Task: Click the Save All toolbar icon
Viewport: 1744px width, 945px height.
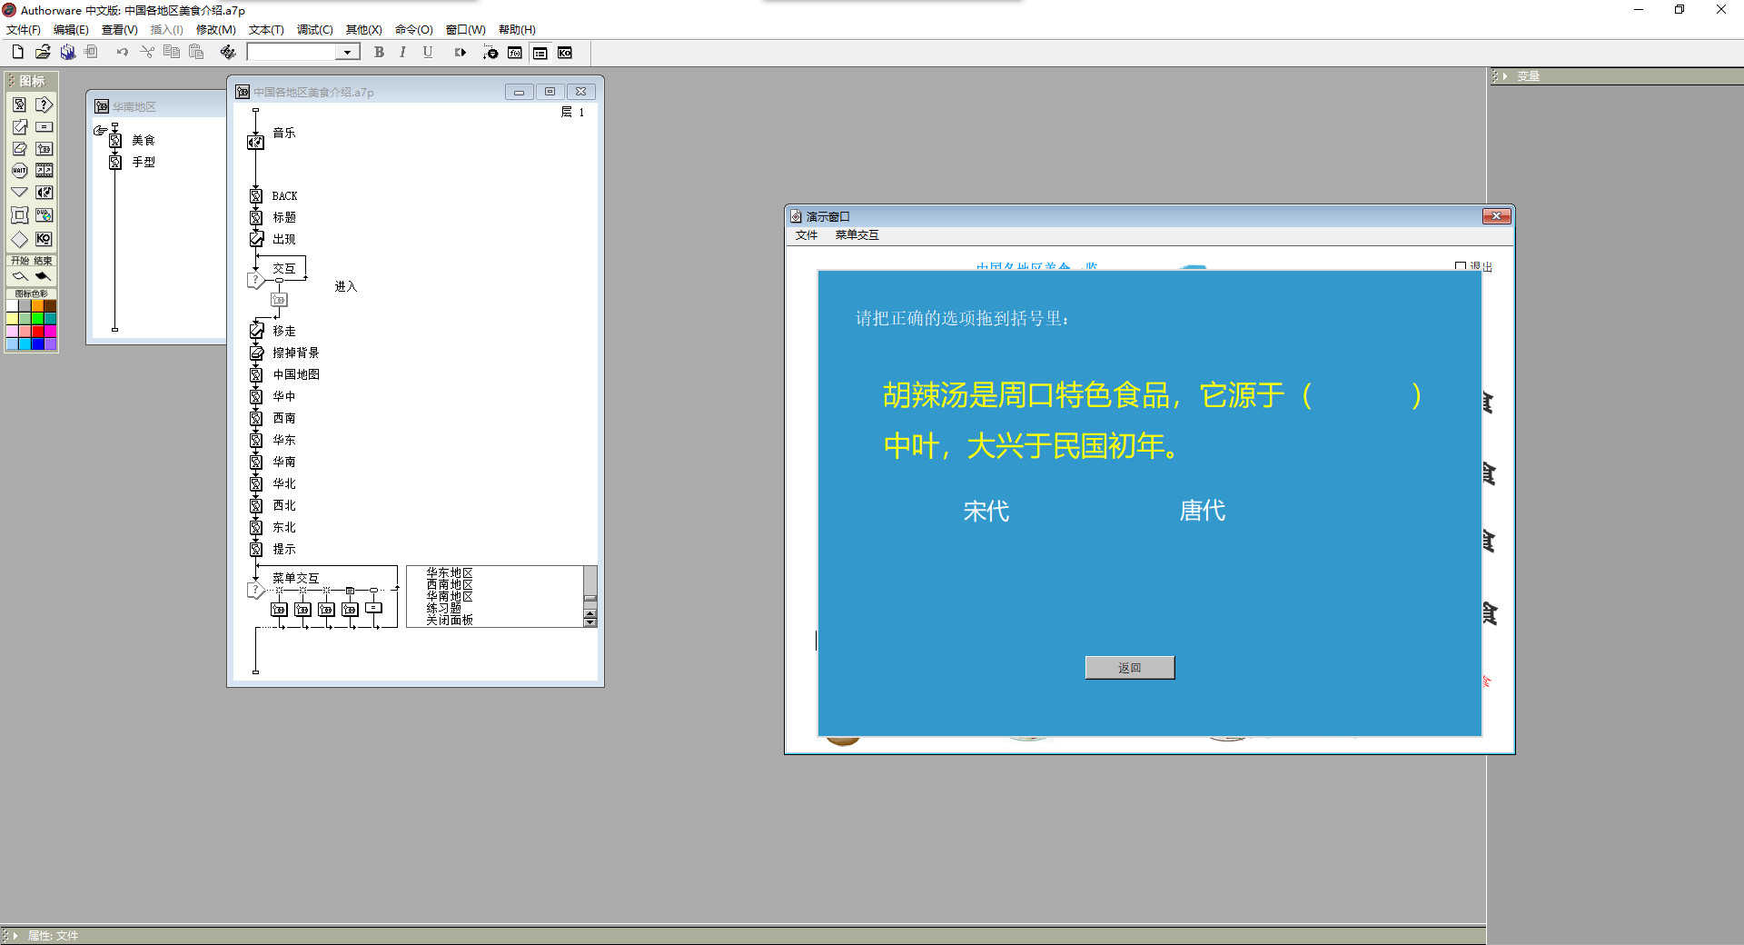Action: pyautogui.click(x=67, y=53)
